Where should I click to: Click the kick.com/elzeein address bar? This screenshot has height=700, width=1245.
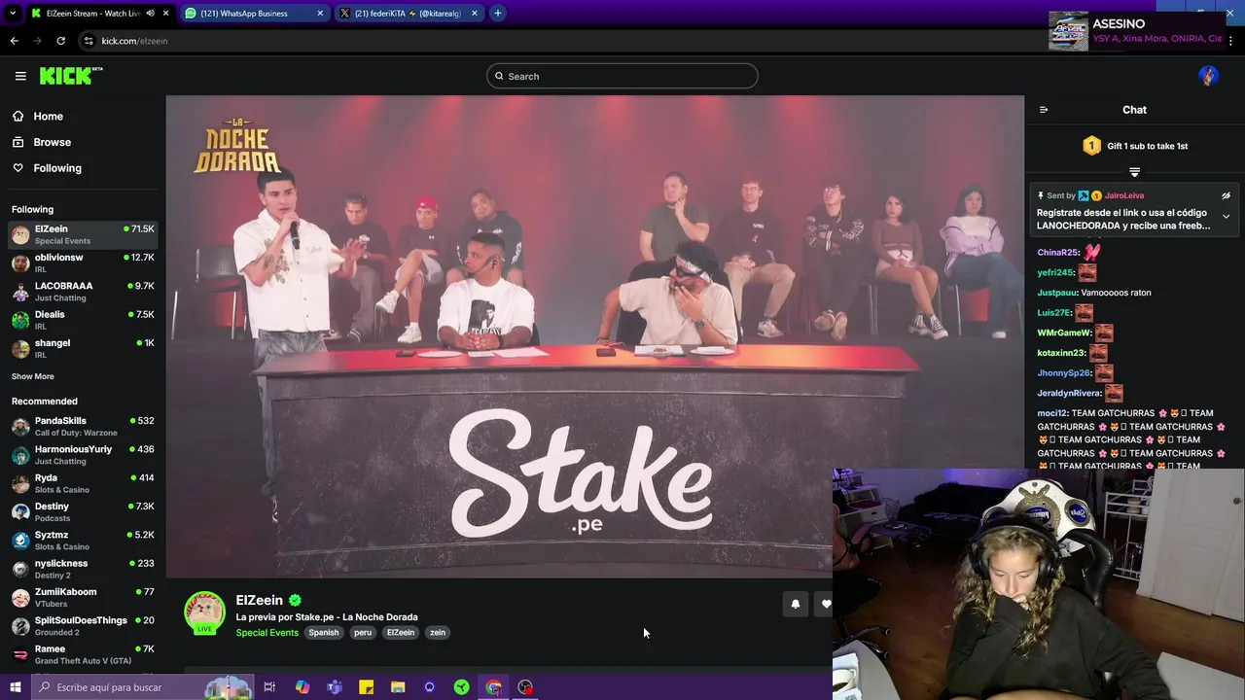[x=134, y=41]
